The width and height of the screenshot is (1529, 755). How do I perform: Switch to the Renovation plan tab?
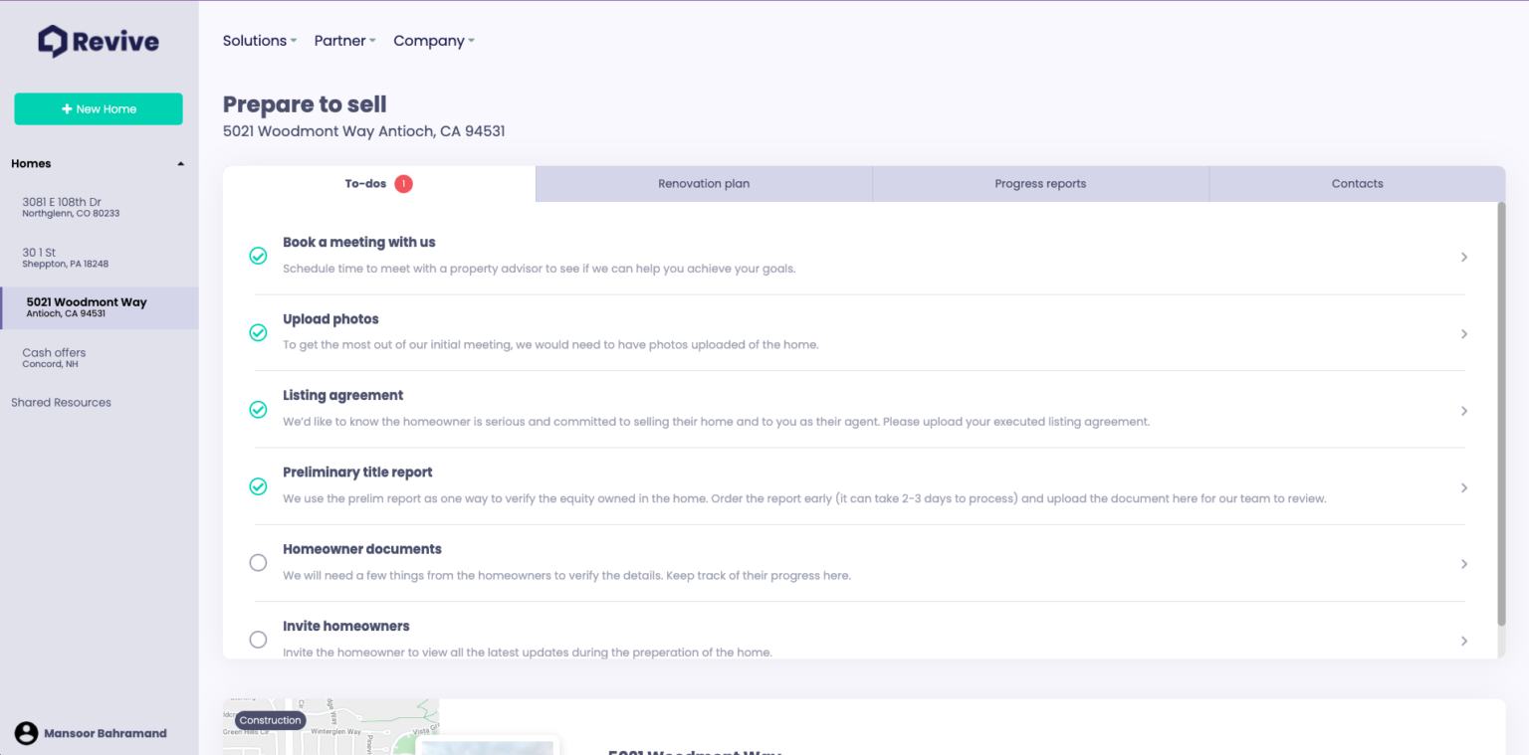704,183
